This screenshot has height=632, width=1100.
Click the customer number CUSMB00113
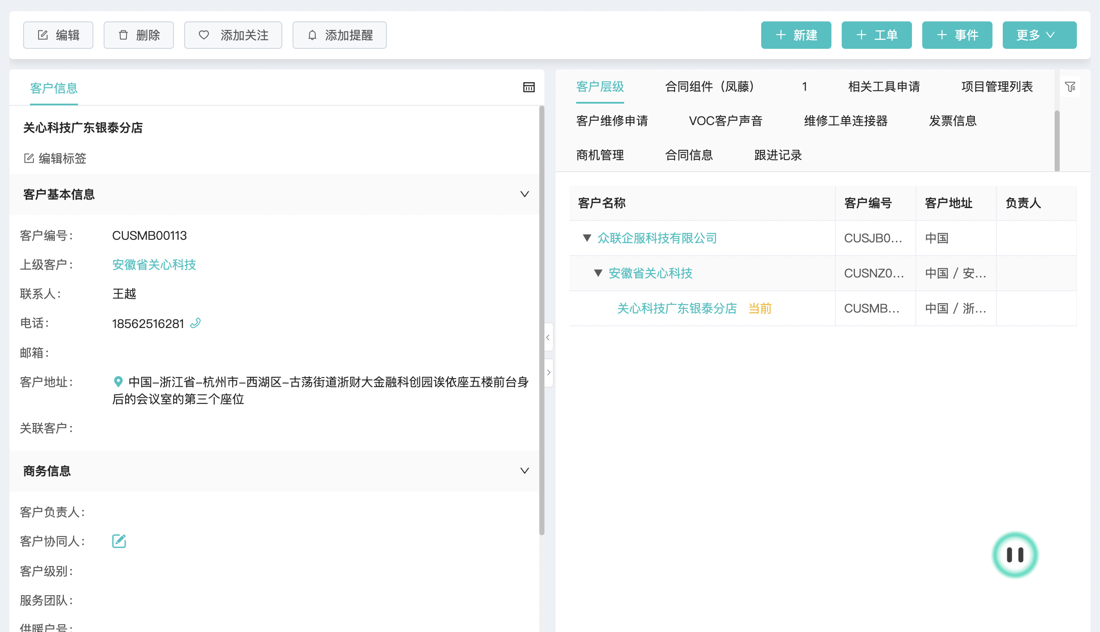pyautogui.click(x=149, y=236)
